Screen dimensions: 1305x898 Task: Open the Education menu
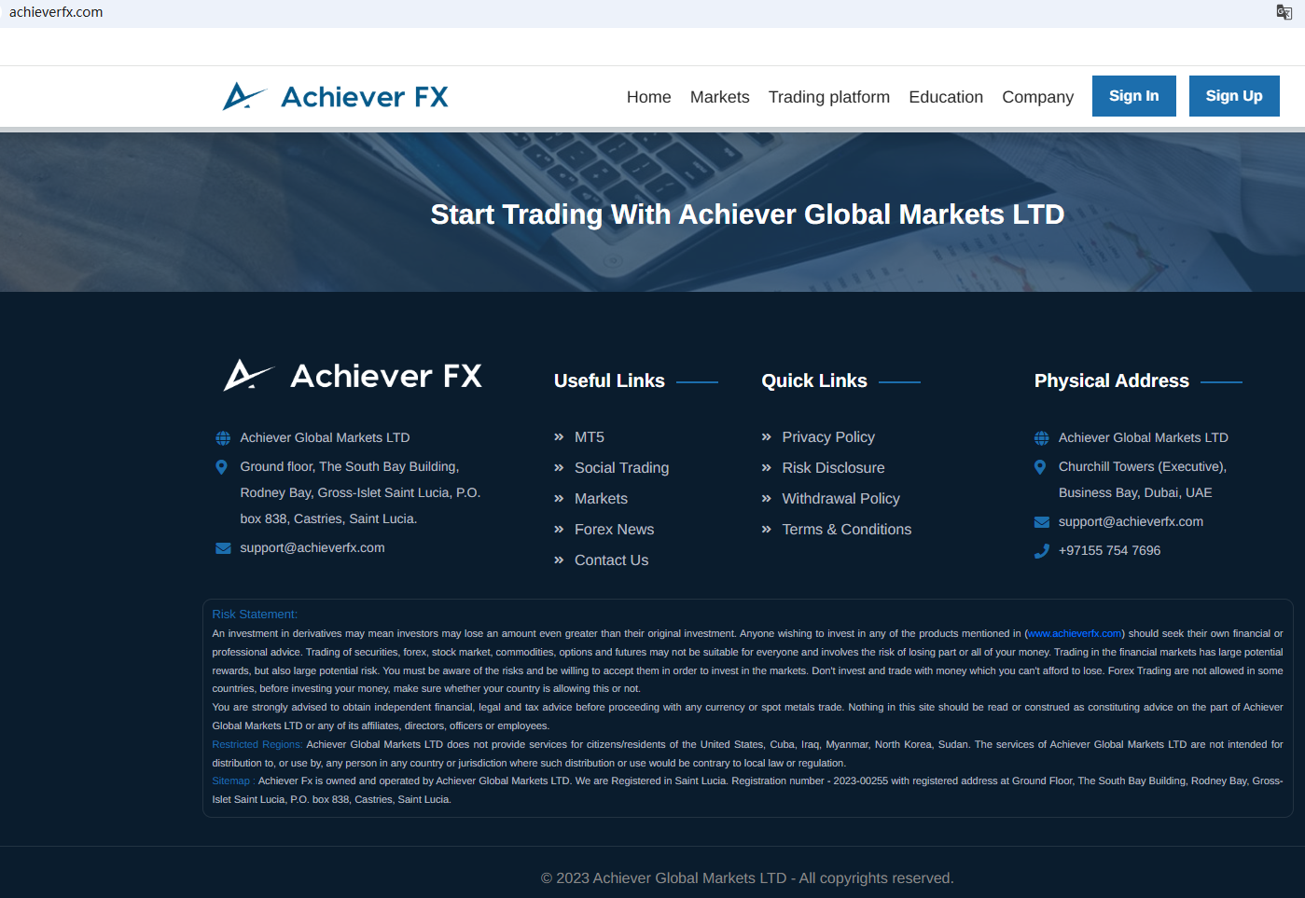(946, 97)
